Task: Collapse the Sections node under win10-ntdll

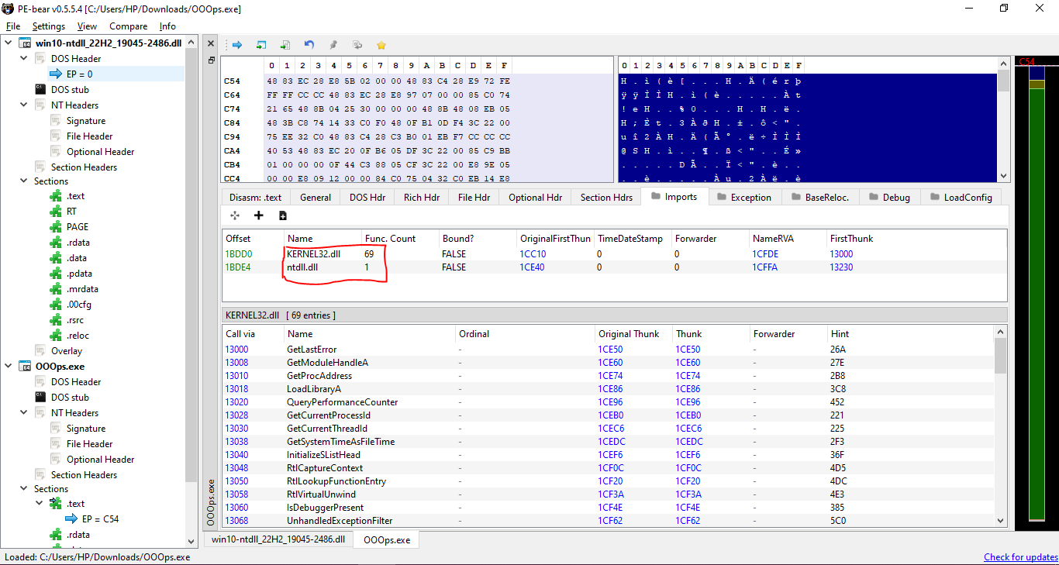Action: point(24,181)
